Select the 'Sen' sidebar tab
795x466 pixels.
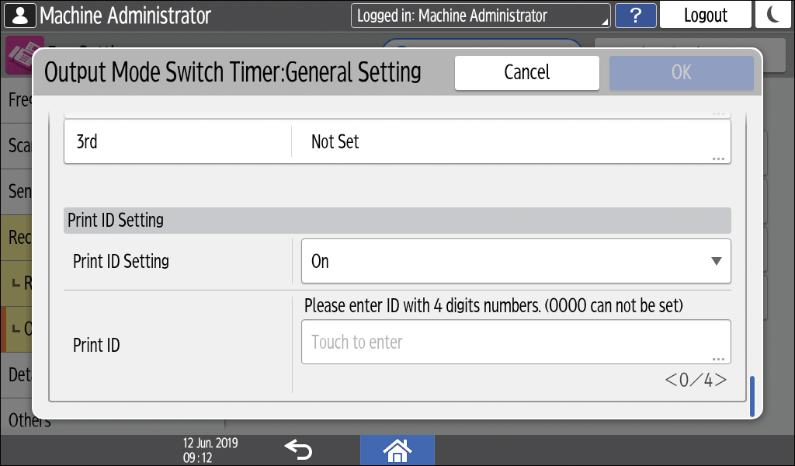click(17, 191)
